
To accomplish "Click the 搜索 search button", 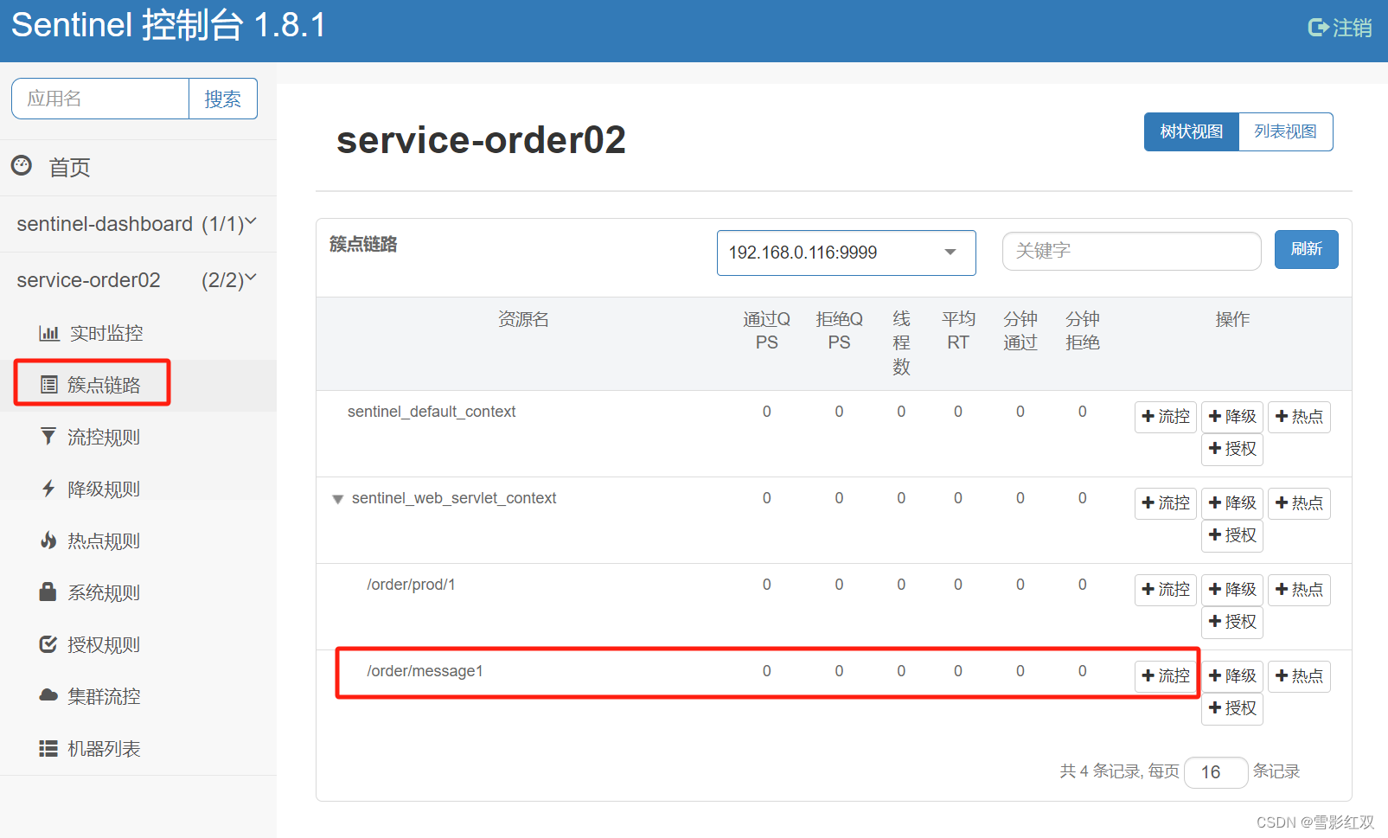I will pos(222,99).
